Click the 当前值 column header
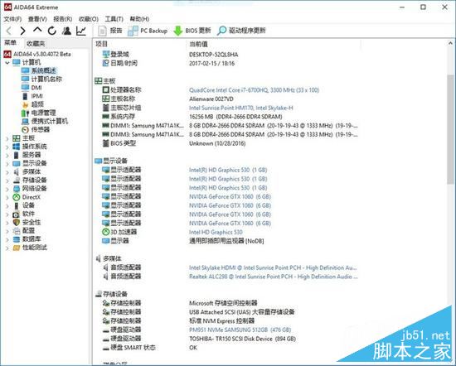 point(198,44)
